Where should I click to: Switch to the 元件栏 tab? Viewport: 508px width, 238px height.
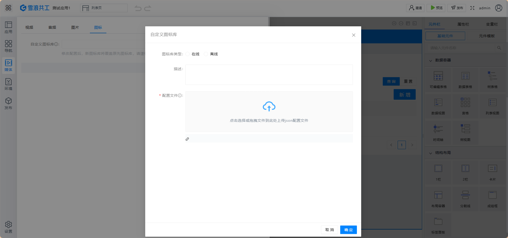pyautogui.click(x=434, y=24)
